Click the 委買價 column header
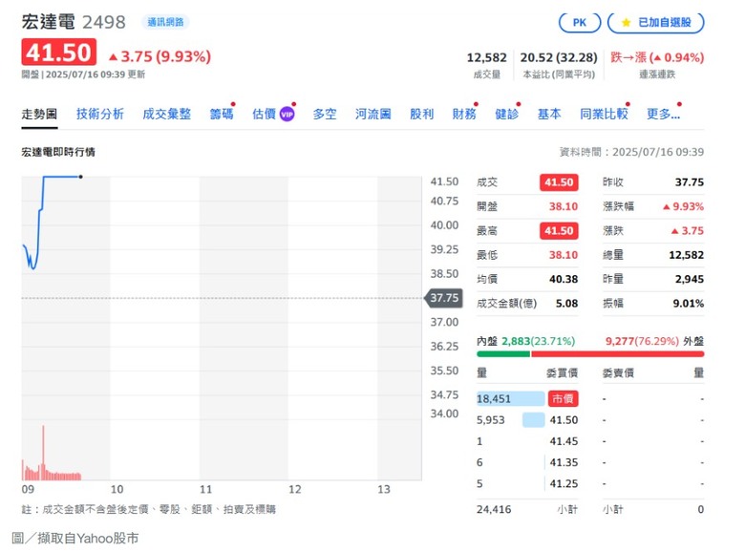 coord(562,373)
